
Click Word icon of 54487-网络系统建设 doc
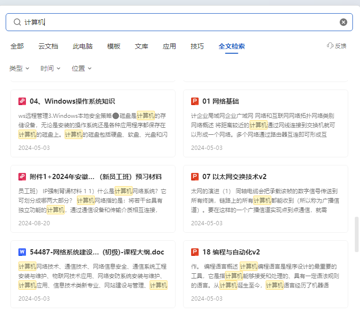point(22,252)
